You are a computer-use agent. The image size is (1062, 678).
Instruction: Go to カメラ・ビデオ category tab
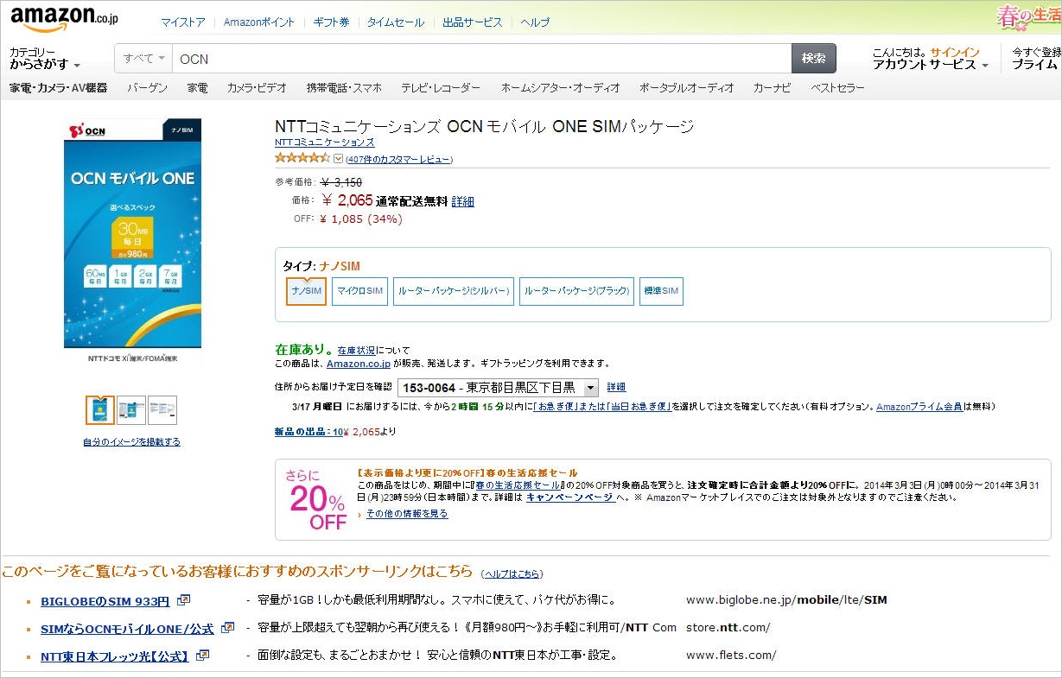pyautogui.click(x=257, y=88)
